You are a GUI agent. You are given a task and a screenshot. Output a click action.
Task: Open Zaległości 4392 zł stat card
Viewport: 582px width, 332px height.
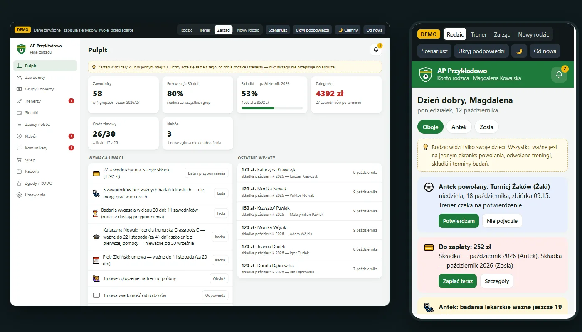tap(346, 95)
